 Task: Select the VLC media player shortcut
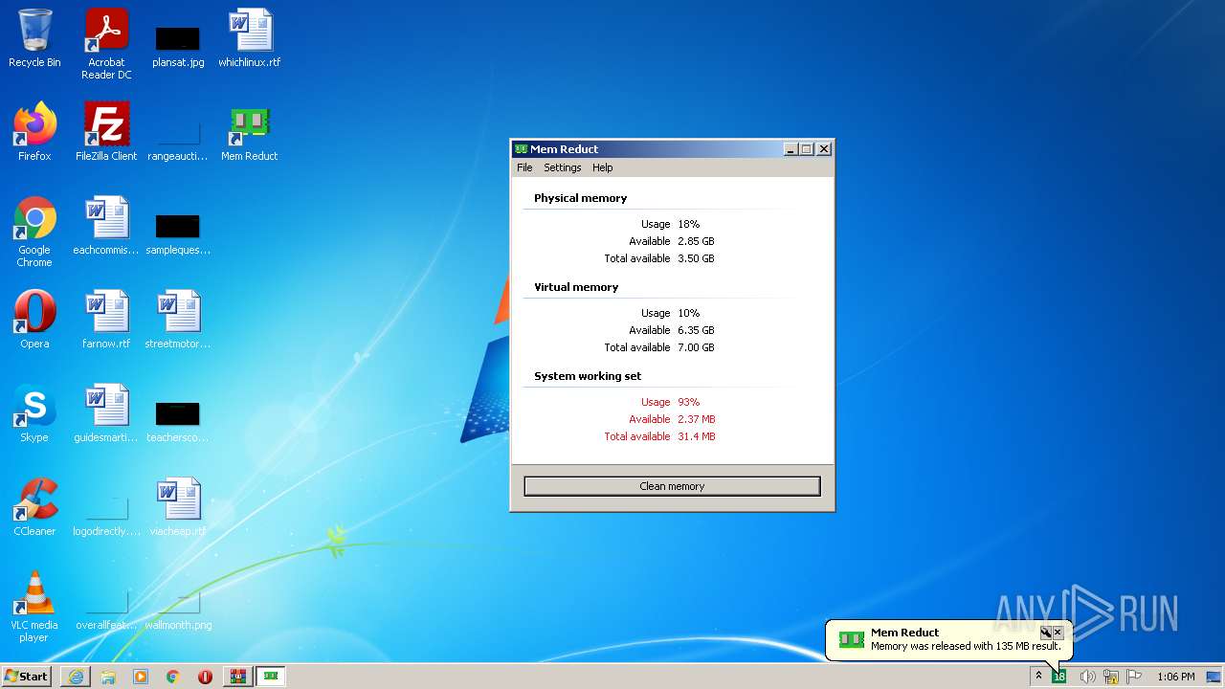click(34, 607)
